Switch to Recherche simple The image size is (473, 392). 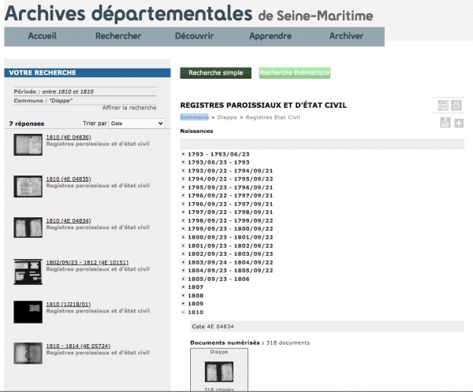pos(216,73)
